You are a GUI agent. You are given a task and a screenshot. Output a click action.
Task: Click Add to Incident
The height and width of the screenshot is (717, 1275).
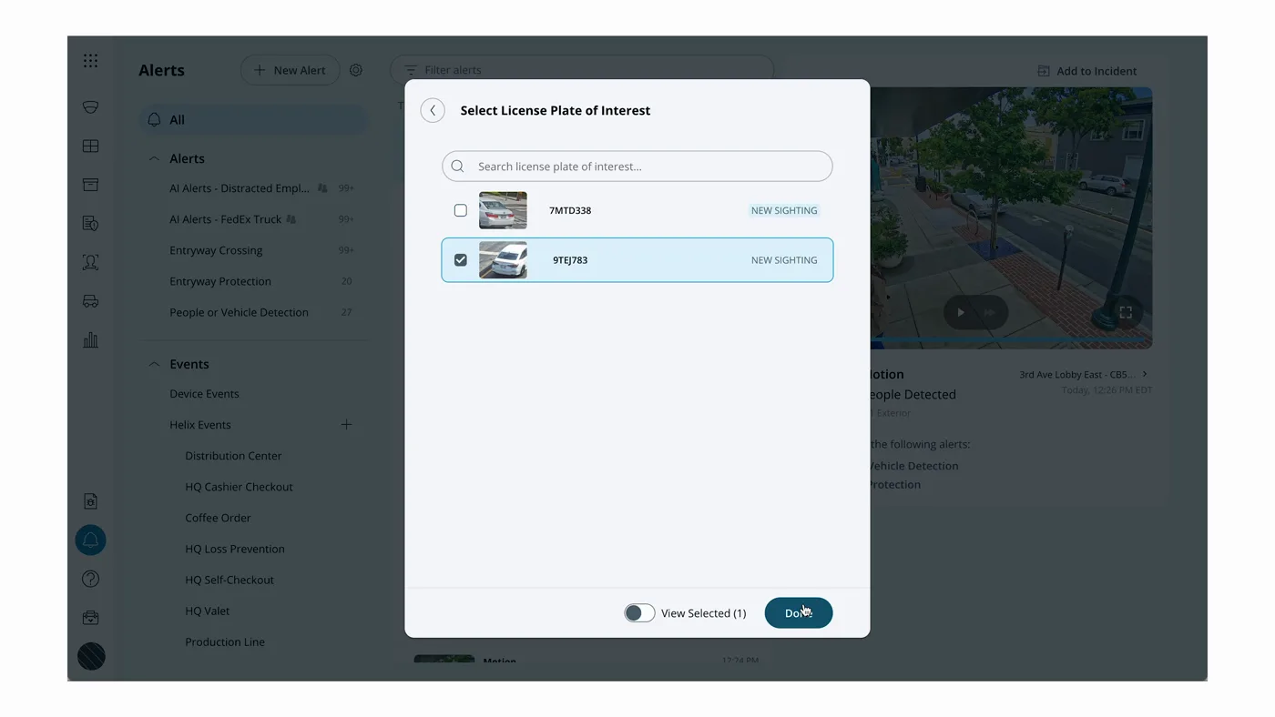[x=1087, y=71]
